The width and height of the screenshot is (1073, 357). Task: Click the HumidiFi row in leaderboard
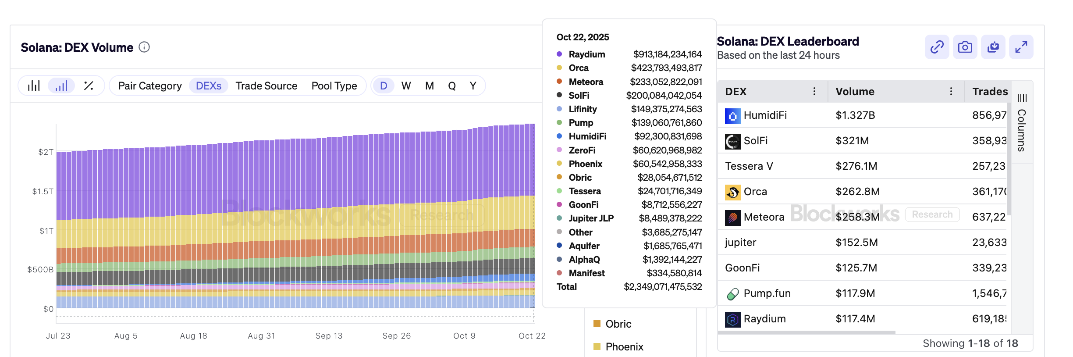pos(765,115)
